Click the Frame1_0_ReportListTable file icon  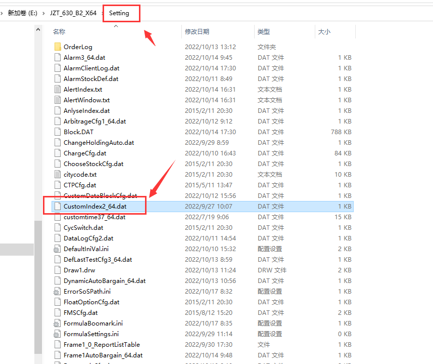pyautogui.click(x=58, y=345)
